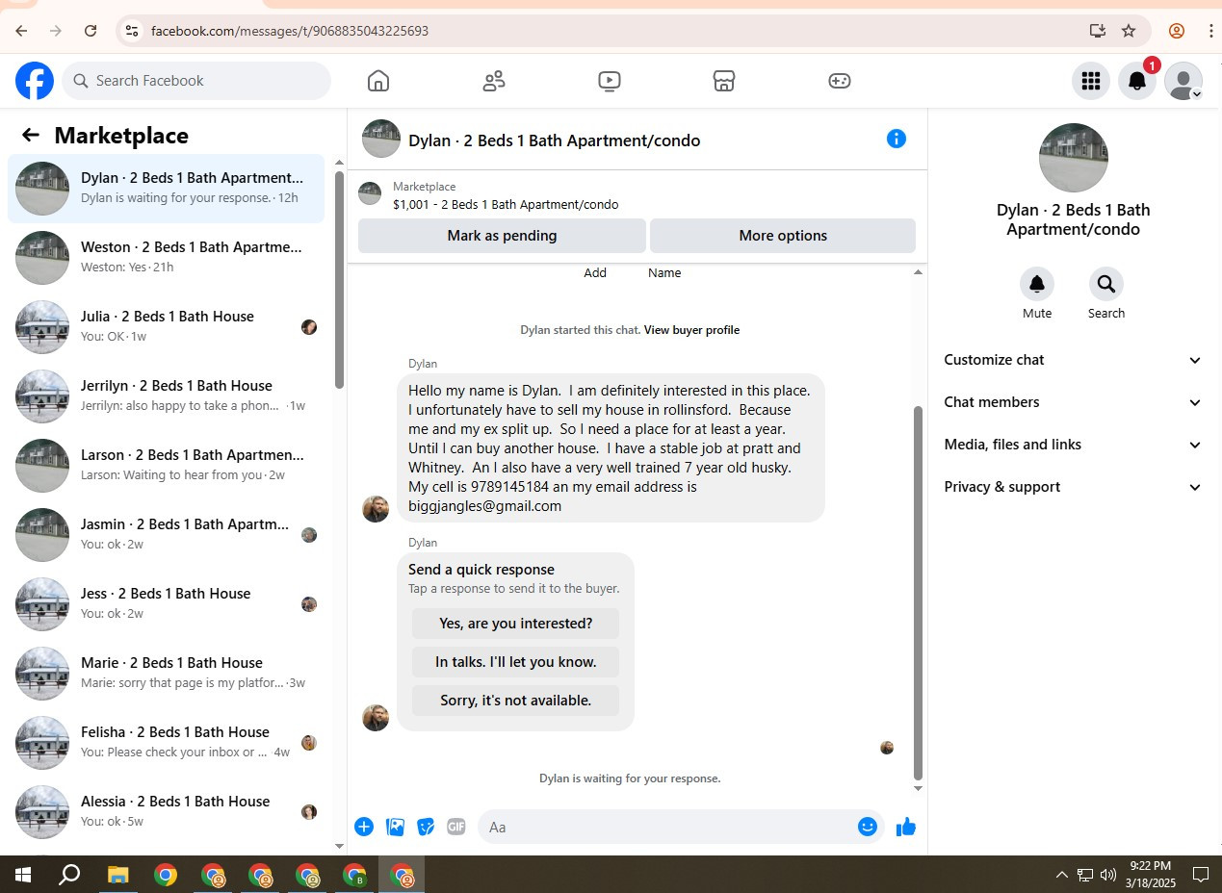Send quick response 'Sorry, it's not available.'
This screenshot has height=893, width=1222.
515,701
